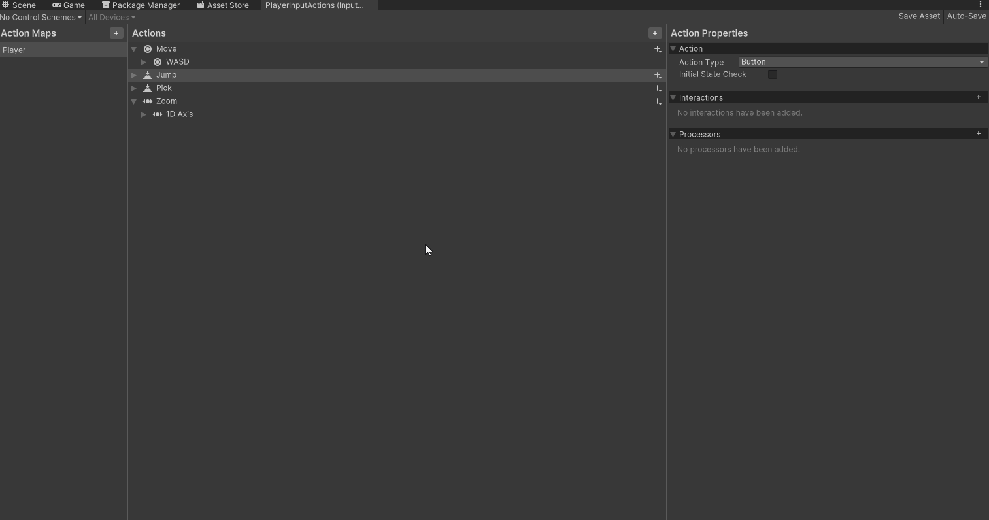Toggle the Initial State Check checkbox
This screenshot has width=989, height=520.
773,74
